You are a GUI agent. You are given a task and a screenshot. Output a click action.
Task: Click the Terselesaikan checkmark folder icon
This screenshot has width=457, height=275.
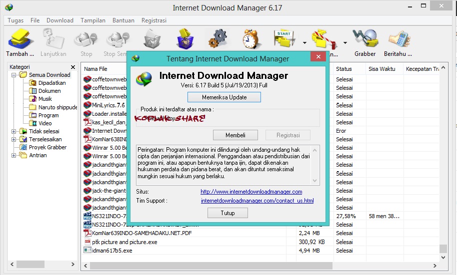tap(23, 139)
